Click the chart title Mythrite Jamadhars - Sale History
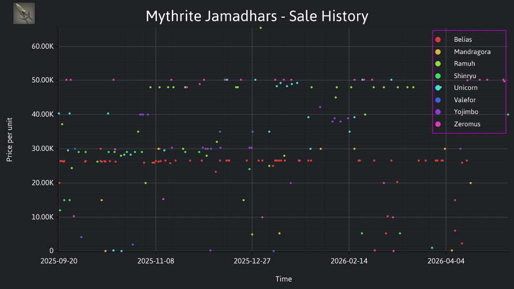Screen dimensions: 514x289 pyautogui.click(x=257, y=16)
